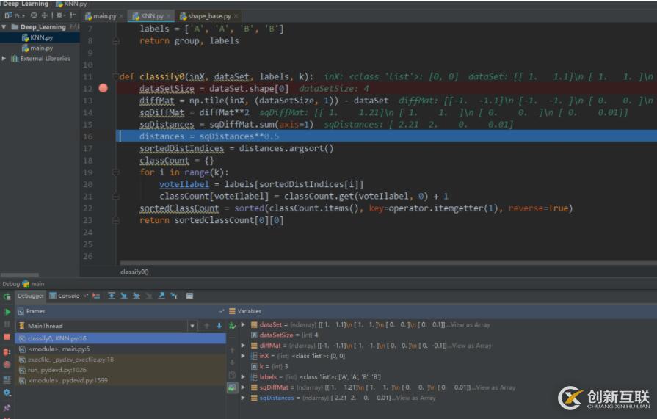Image resolution: width=657 pixels, height=419 pixels.
Task: Collapse the Deep_Learning project folder
Action: [4, 27]
